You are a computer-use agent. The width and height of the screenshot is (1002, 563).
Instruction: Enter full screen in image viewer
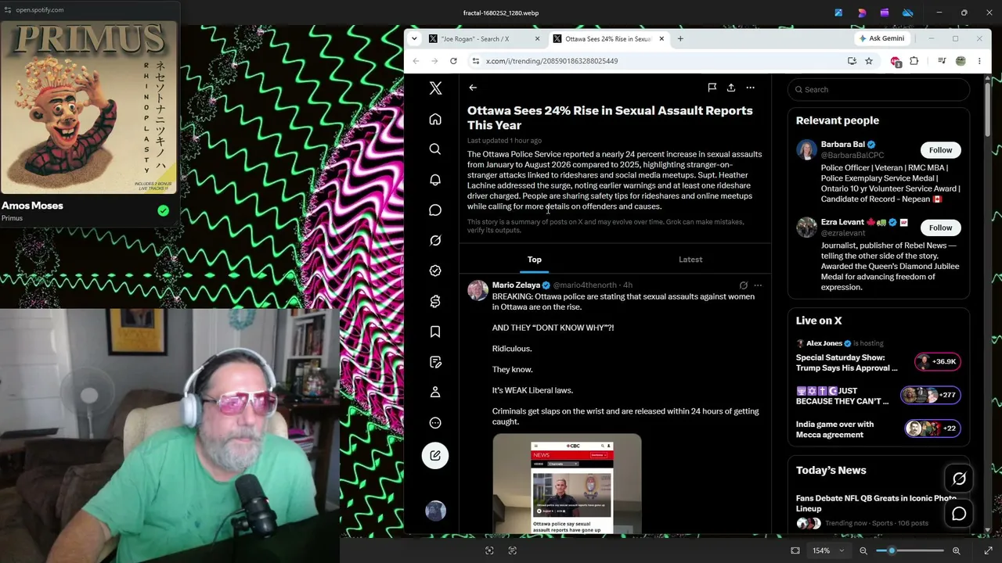coord(988,550)
